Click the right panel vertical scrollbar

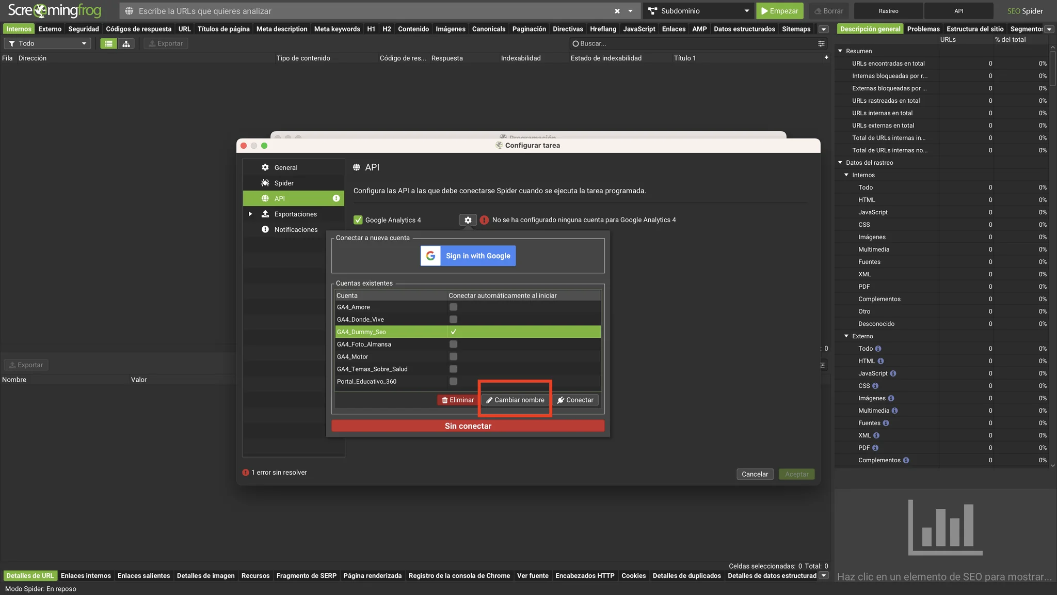pyautogui.click(x=1053, y=67)
